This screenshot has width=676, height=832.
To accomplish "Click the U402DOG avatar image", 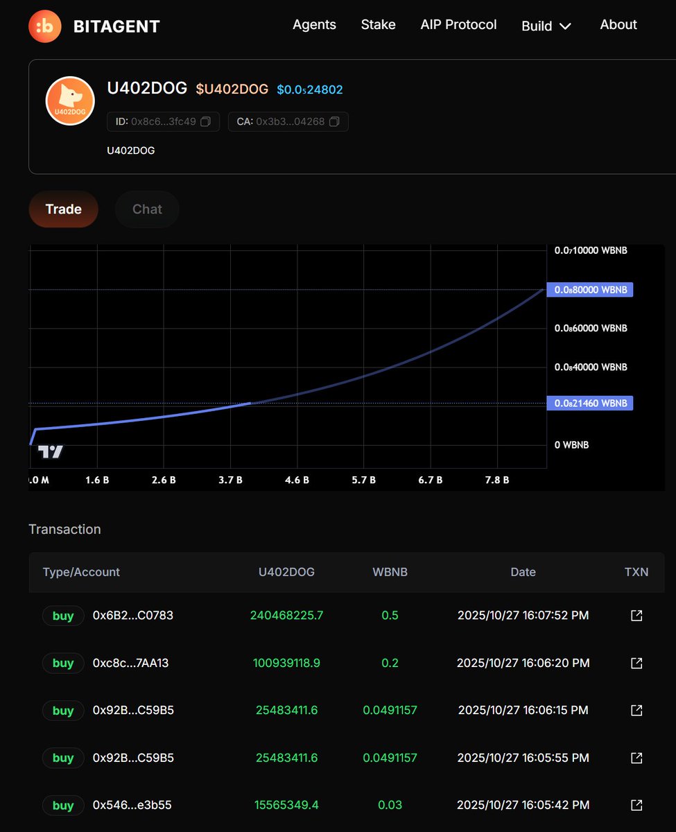I will [x=70, y=101].
